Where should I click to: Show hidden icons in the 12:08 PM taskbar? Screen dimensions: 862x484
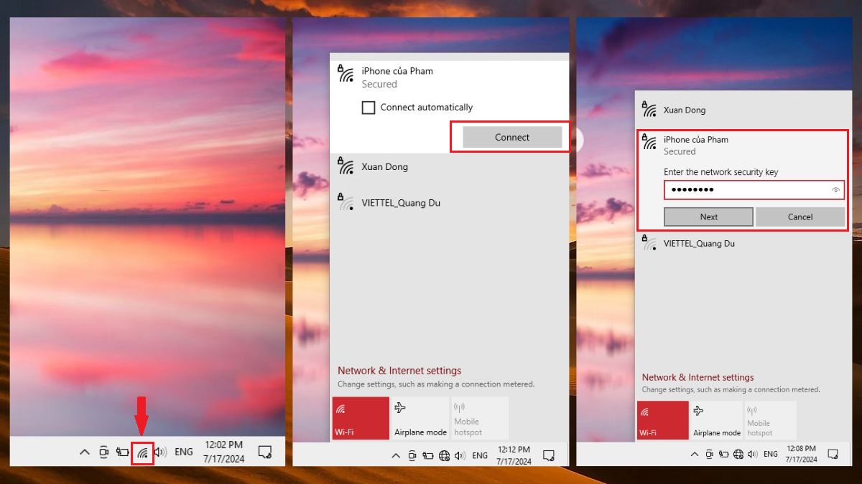point(695,454)
